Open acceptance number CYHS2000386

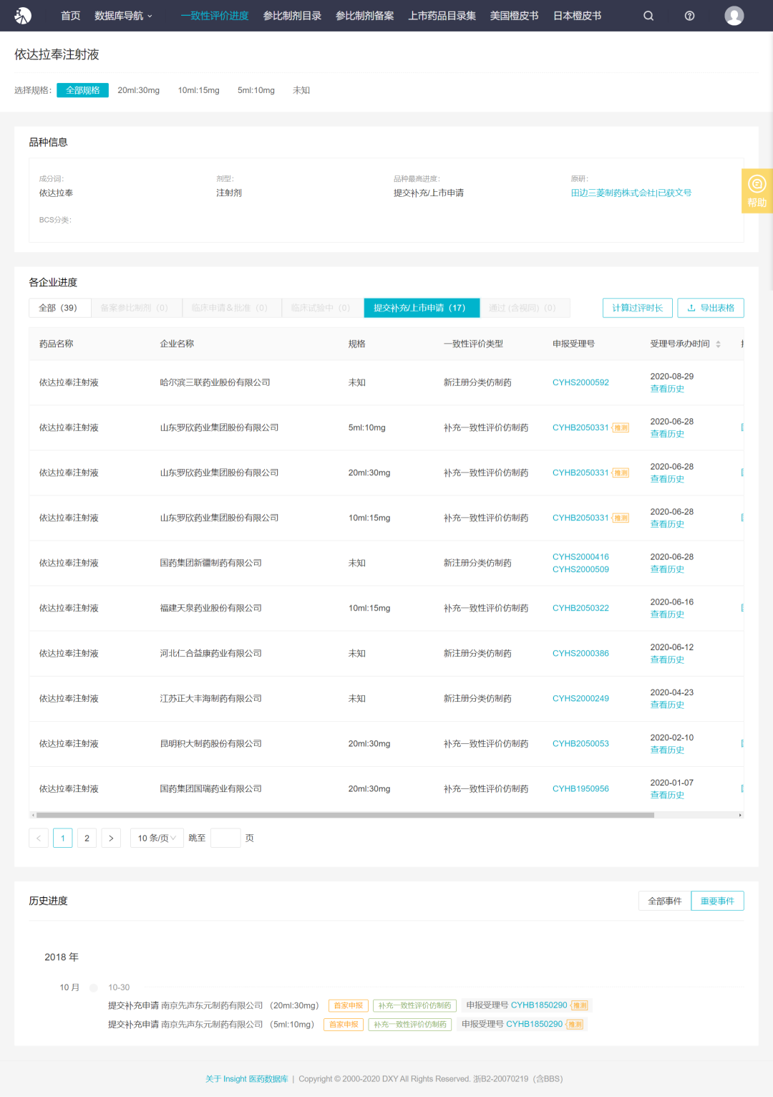[x=580, y=653]
